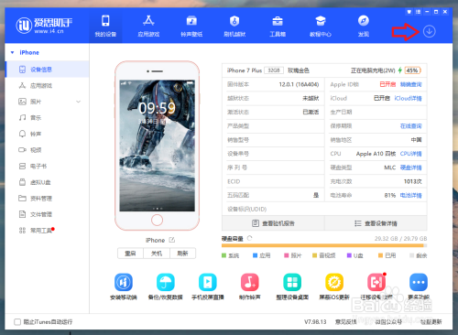Open 查看设备详情 button
458x335 pixels.
coord(376,223)
